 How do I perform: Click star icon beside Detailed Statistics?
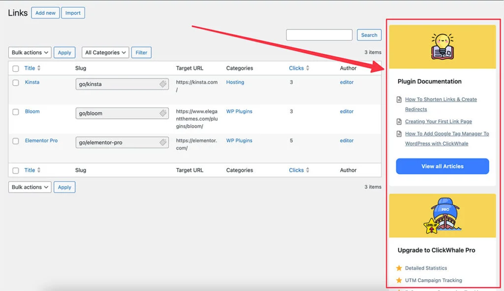tap(399, 268)
